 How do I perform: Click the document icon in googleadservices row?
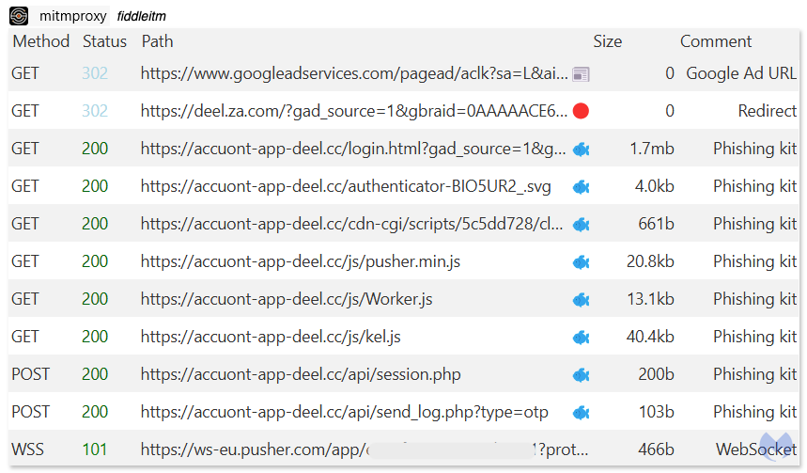(x=581, y=73)
